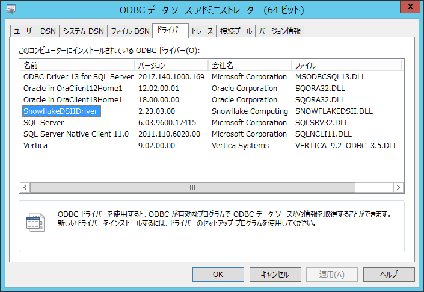Open the トレース tab

202,31
